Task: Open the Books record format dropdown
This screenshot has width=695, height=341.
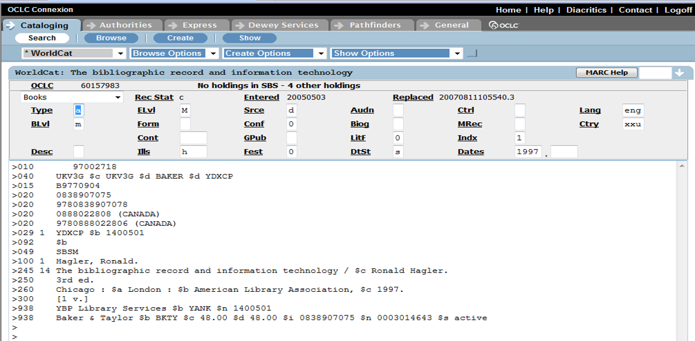Action: click(x=117, y=97)
